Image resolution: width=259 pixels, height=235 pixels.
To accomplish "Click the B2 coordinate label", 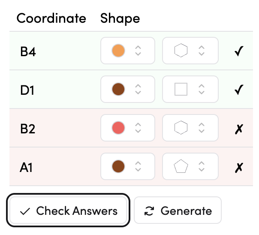I will coord(27,128).
